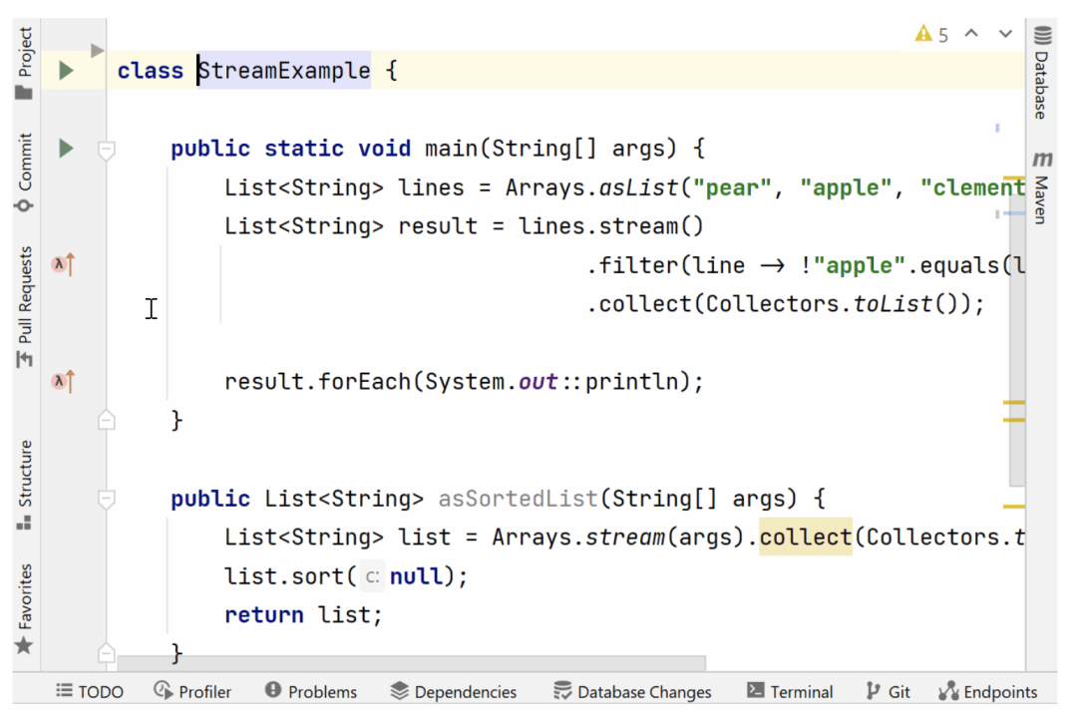The width and height of the screenshot is (1077, 726).
Task: Click lambda gutter icon on filter line
Action: [64, 264]
